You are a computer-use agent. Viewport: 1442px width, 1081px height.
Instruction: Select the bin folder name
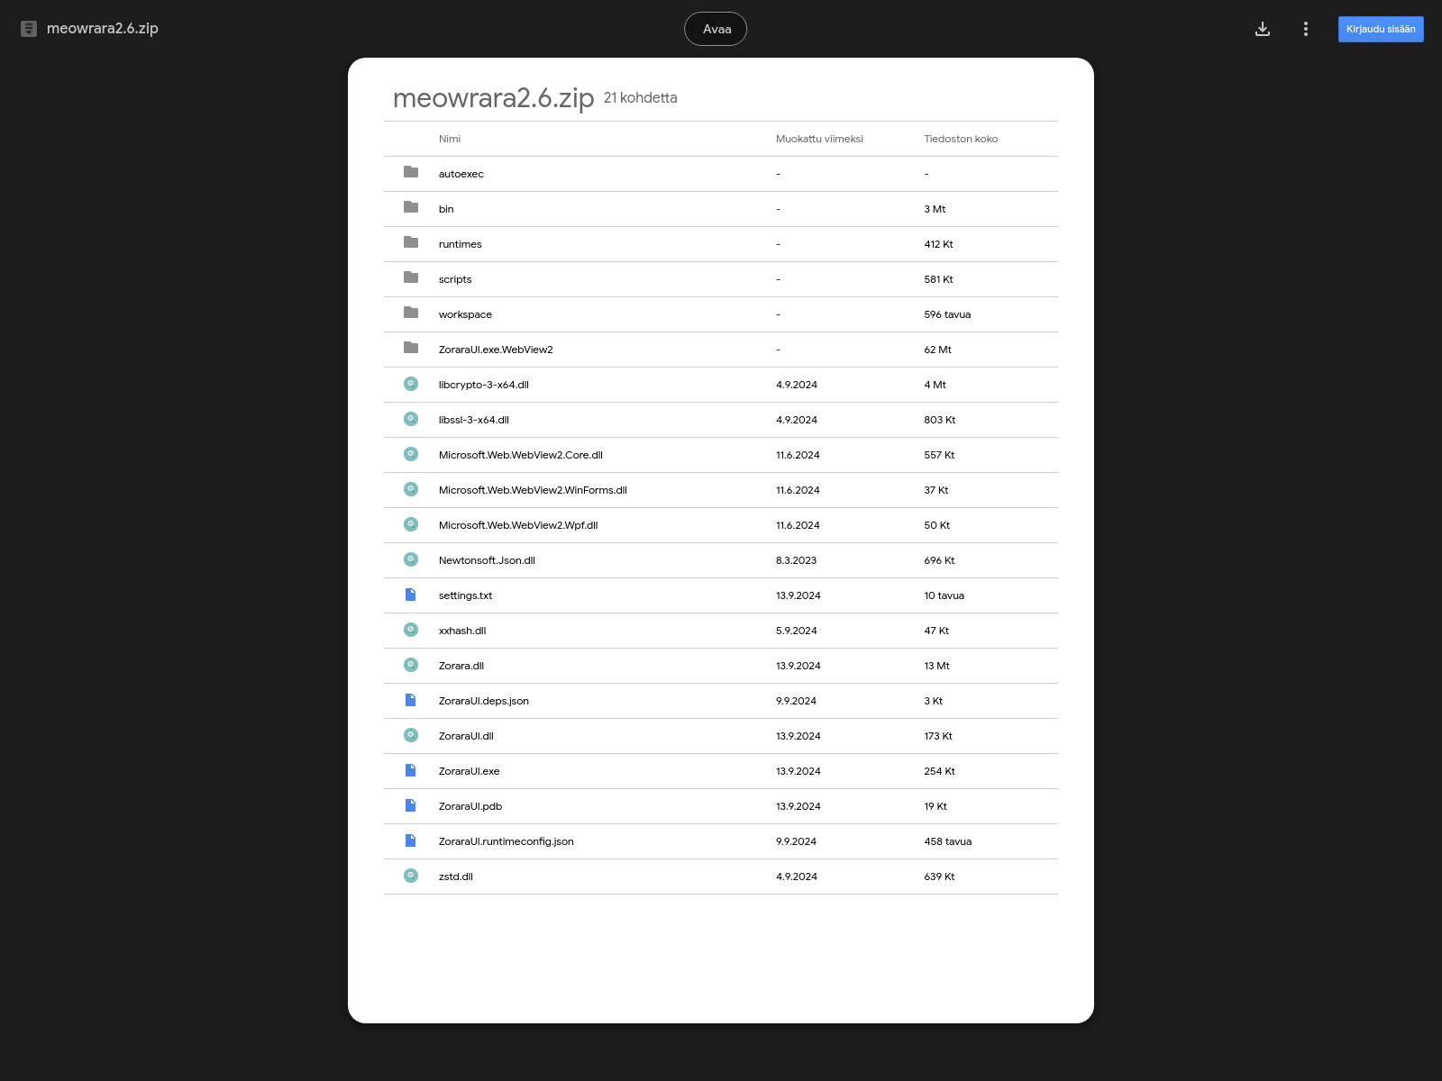click(x=446, y=209)
